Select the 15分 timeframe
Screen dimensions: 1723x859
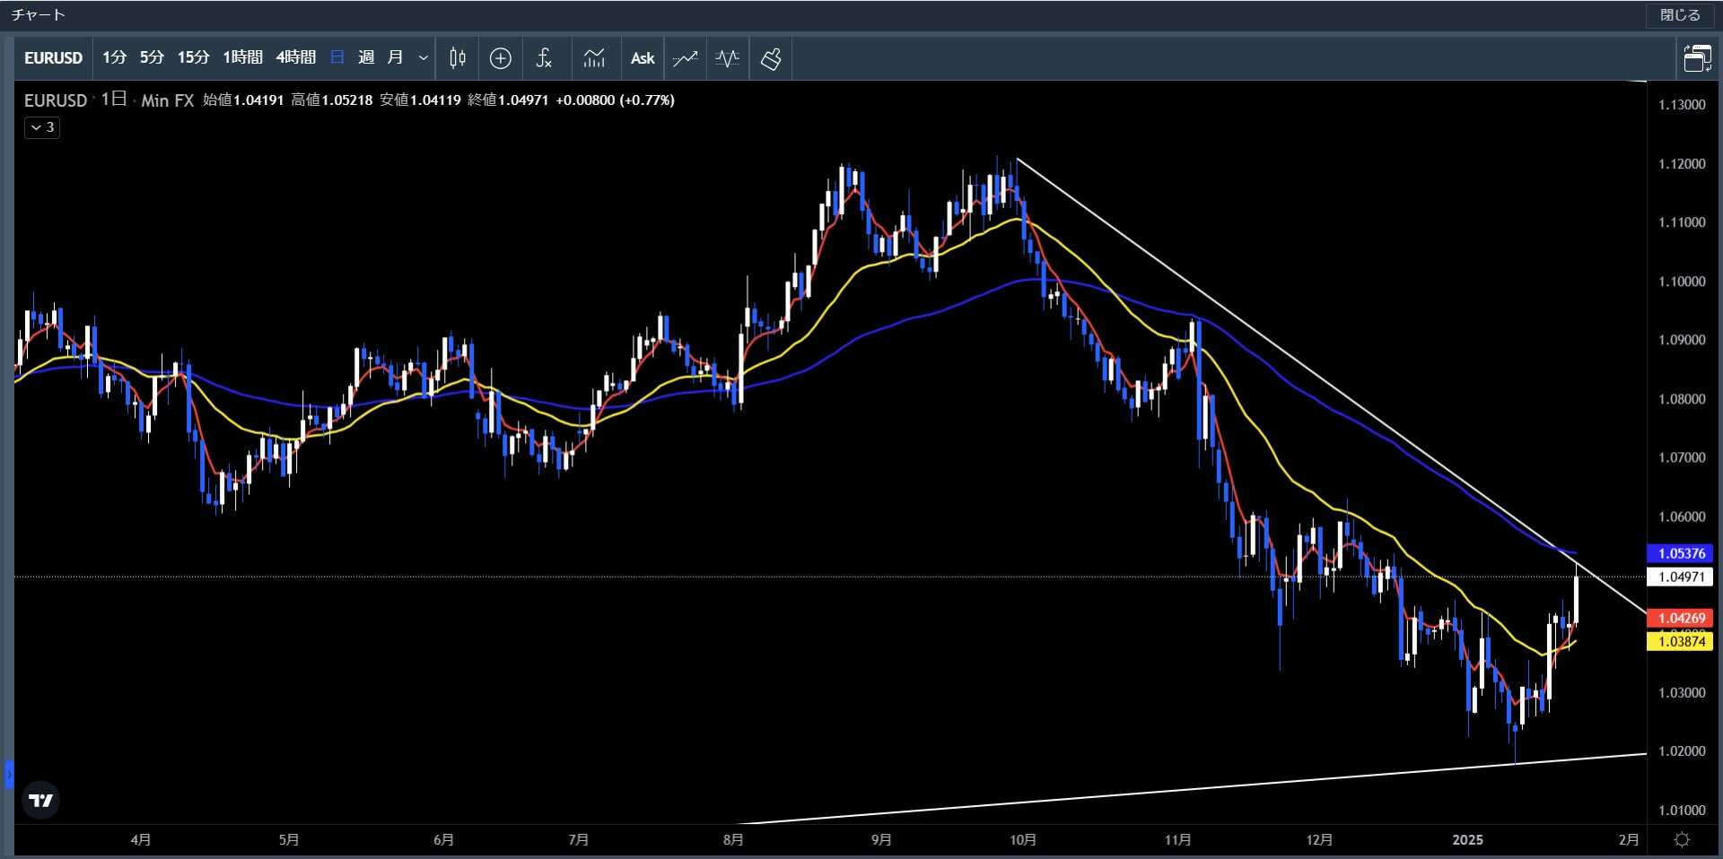point(193,57)
